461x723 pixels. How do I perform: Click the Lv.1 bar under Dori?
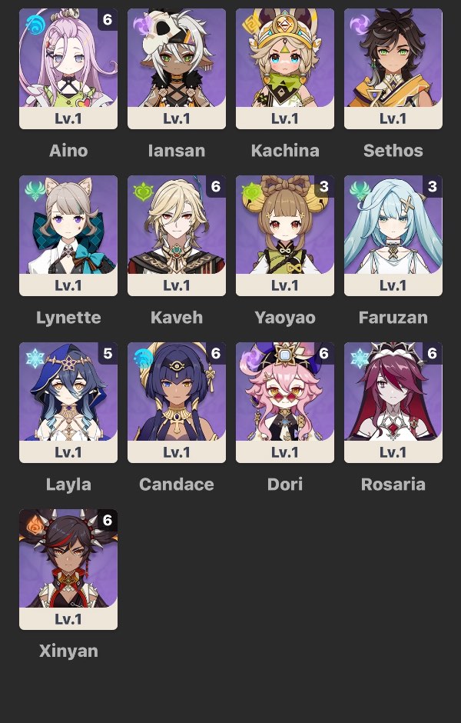(x=284, y=452)
